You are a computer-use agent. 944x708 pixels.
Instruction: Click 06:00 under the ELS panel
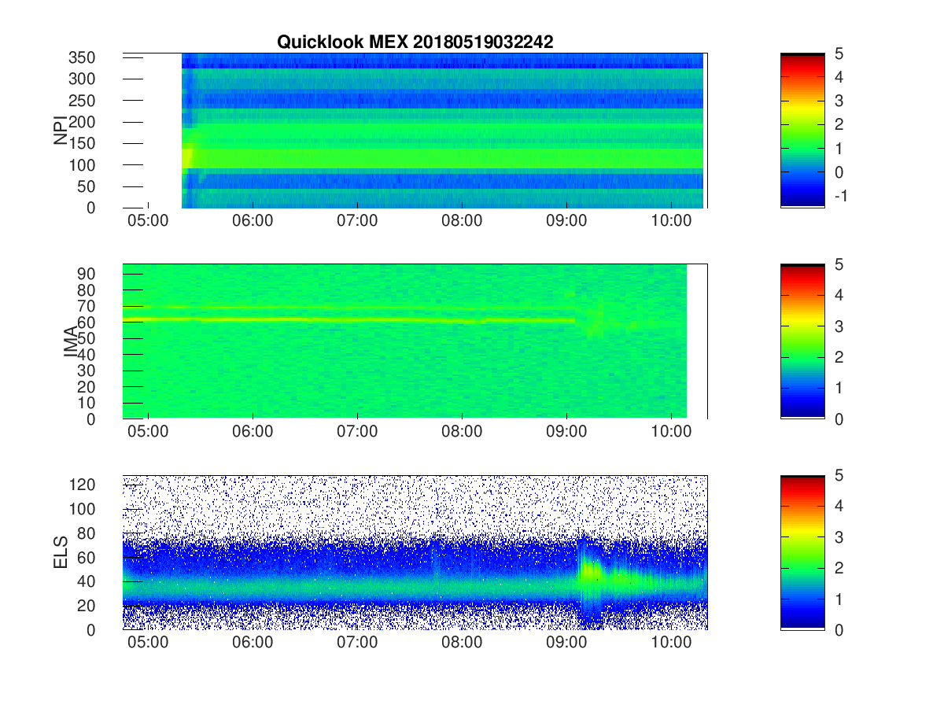[253, 643]
